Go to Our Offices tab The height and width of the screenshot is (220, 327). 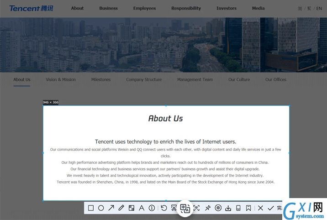point(276,79)
